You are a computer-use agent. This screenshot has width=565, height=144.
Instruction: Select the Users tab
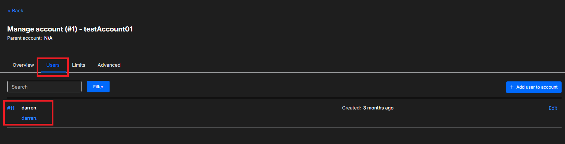pyautogui.click(x=53, y=65)
